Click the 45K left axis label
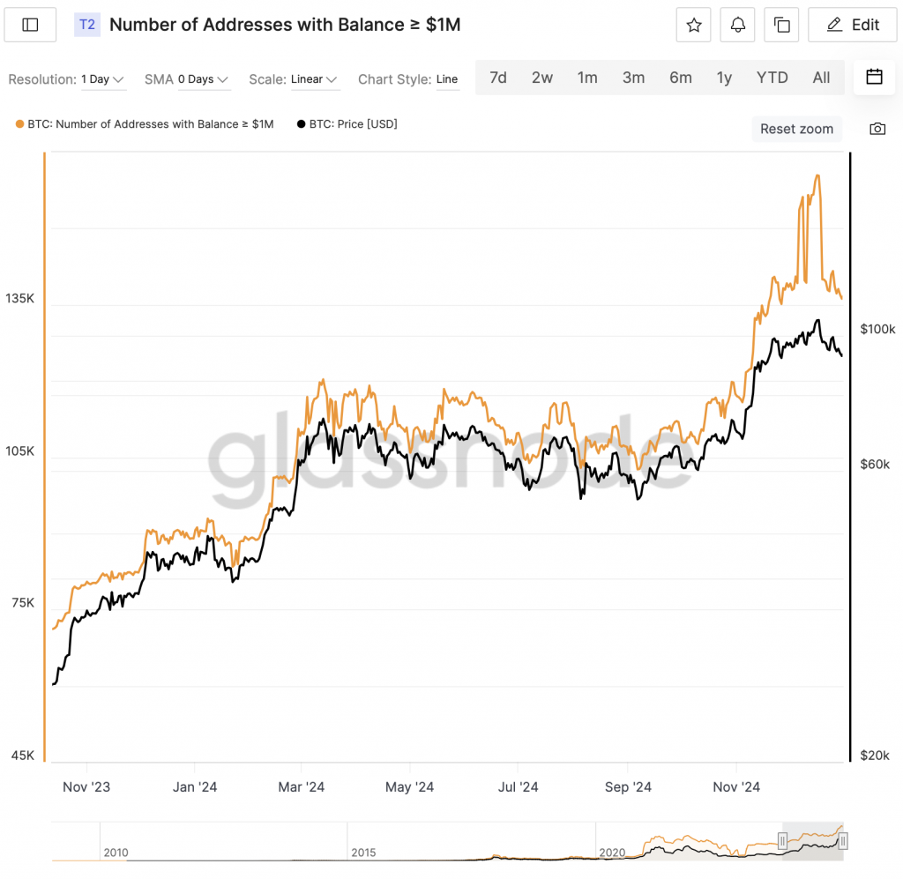Viewport: 903px width, 879px height. 23,756
